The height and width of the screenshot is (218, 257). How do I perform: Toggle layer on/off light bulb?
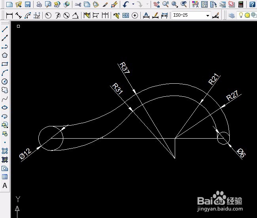241,15
